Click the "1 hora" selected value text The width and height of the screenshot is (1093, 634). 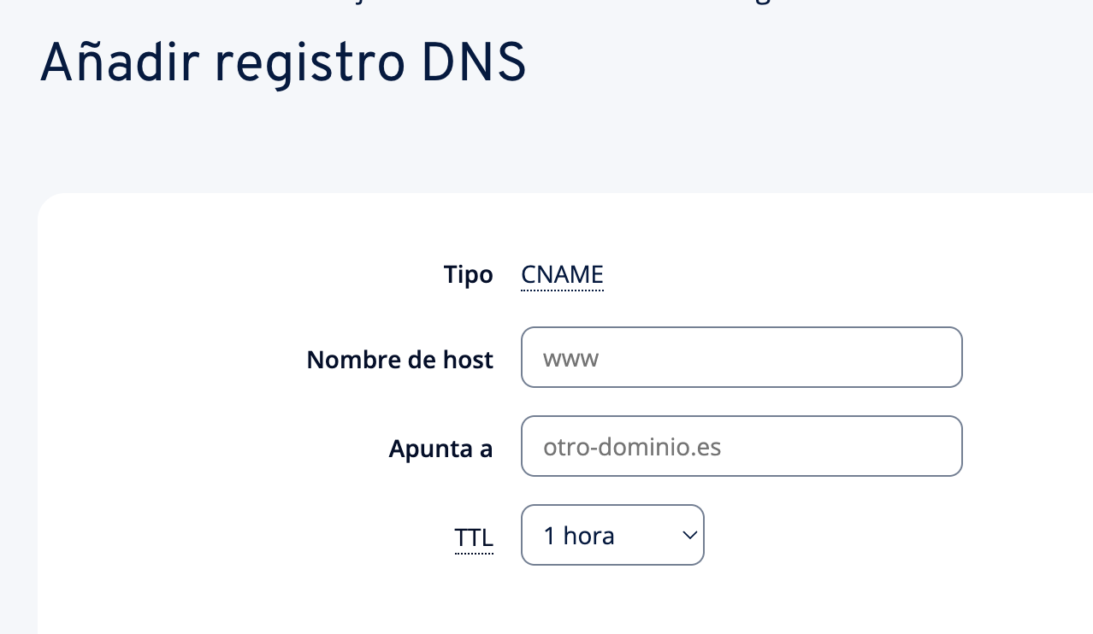click(x=579, y=536)
